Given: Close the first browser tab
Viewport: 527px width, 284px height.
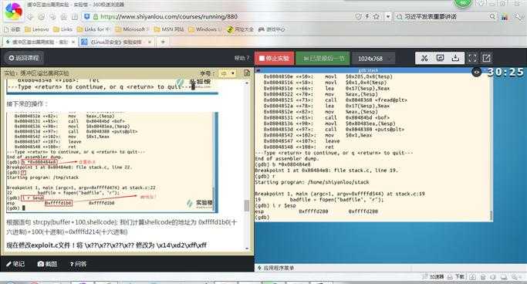Looking at the screenshot, I should 73,42.
